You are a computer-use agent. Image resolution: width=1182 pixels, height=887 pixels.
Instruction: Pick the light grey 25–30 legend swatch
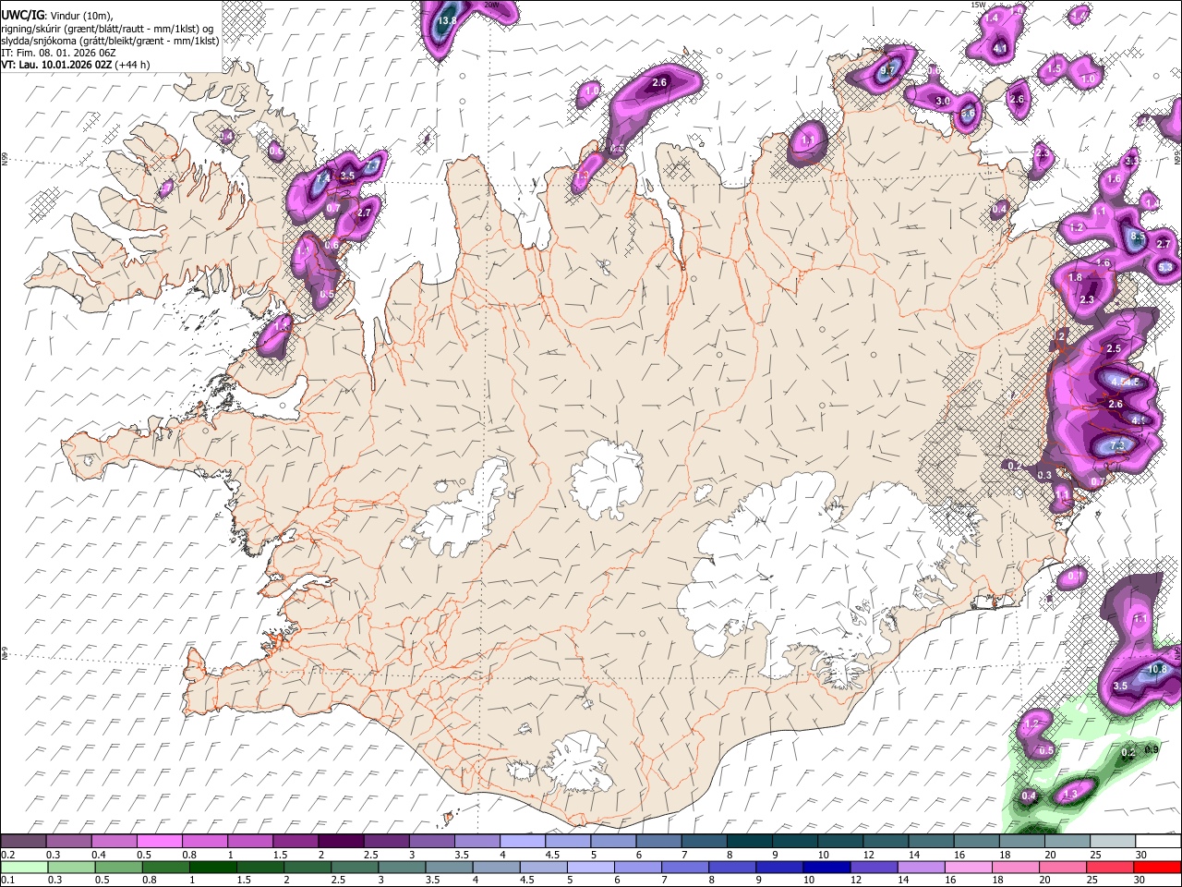1112,842
